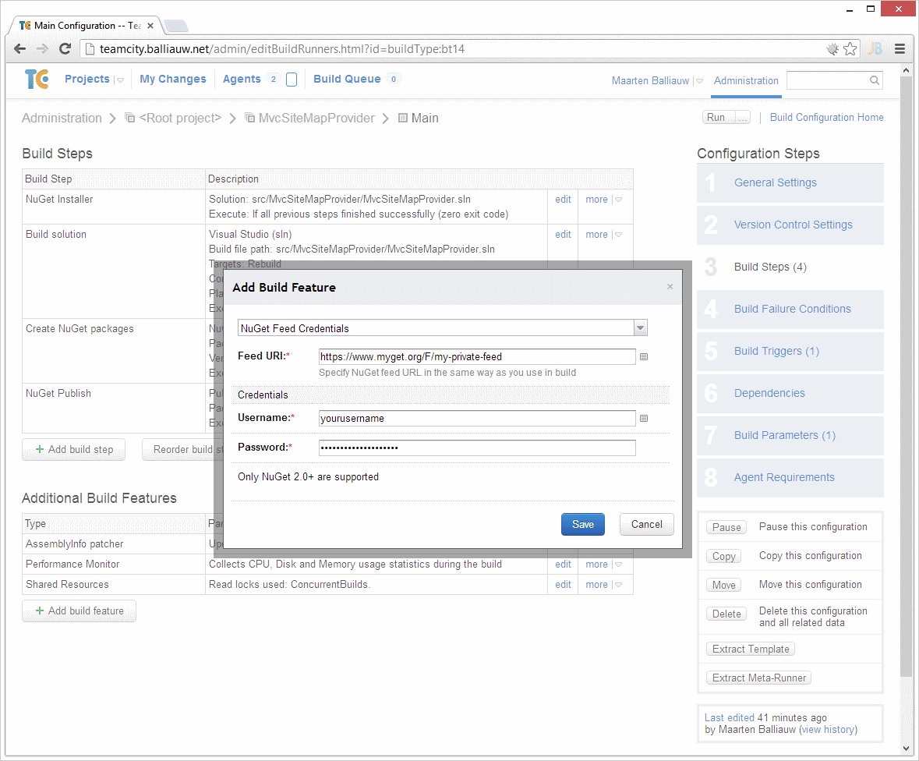The image size is (919, 761).
Task: Open the Chrome hamburger menu
Action: click(x=900, y=49)
